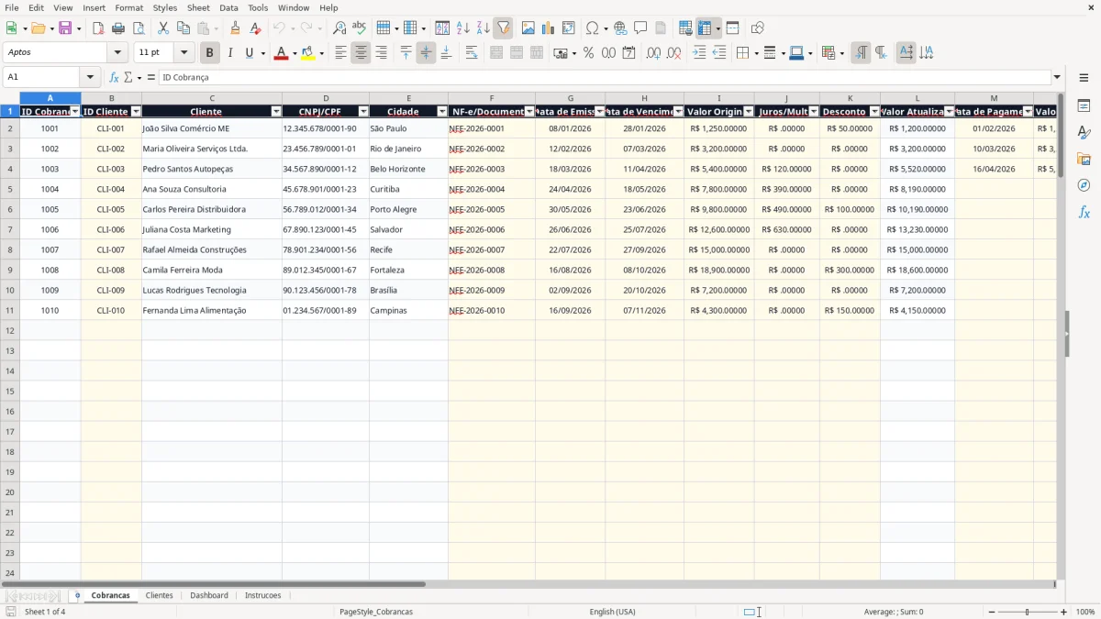Image resolution: width=1101 pixels, height=619 pixels.
Task: Click Add Decimal Place icon
Action: click(653, 53)
